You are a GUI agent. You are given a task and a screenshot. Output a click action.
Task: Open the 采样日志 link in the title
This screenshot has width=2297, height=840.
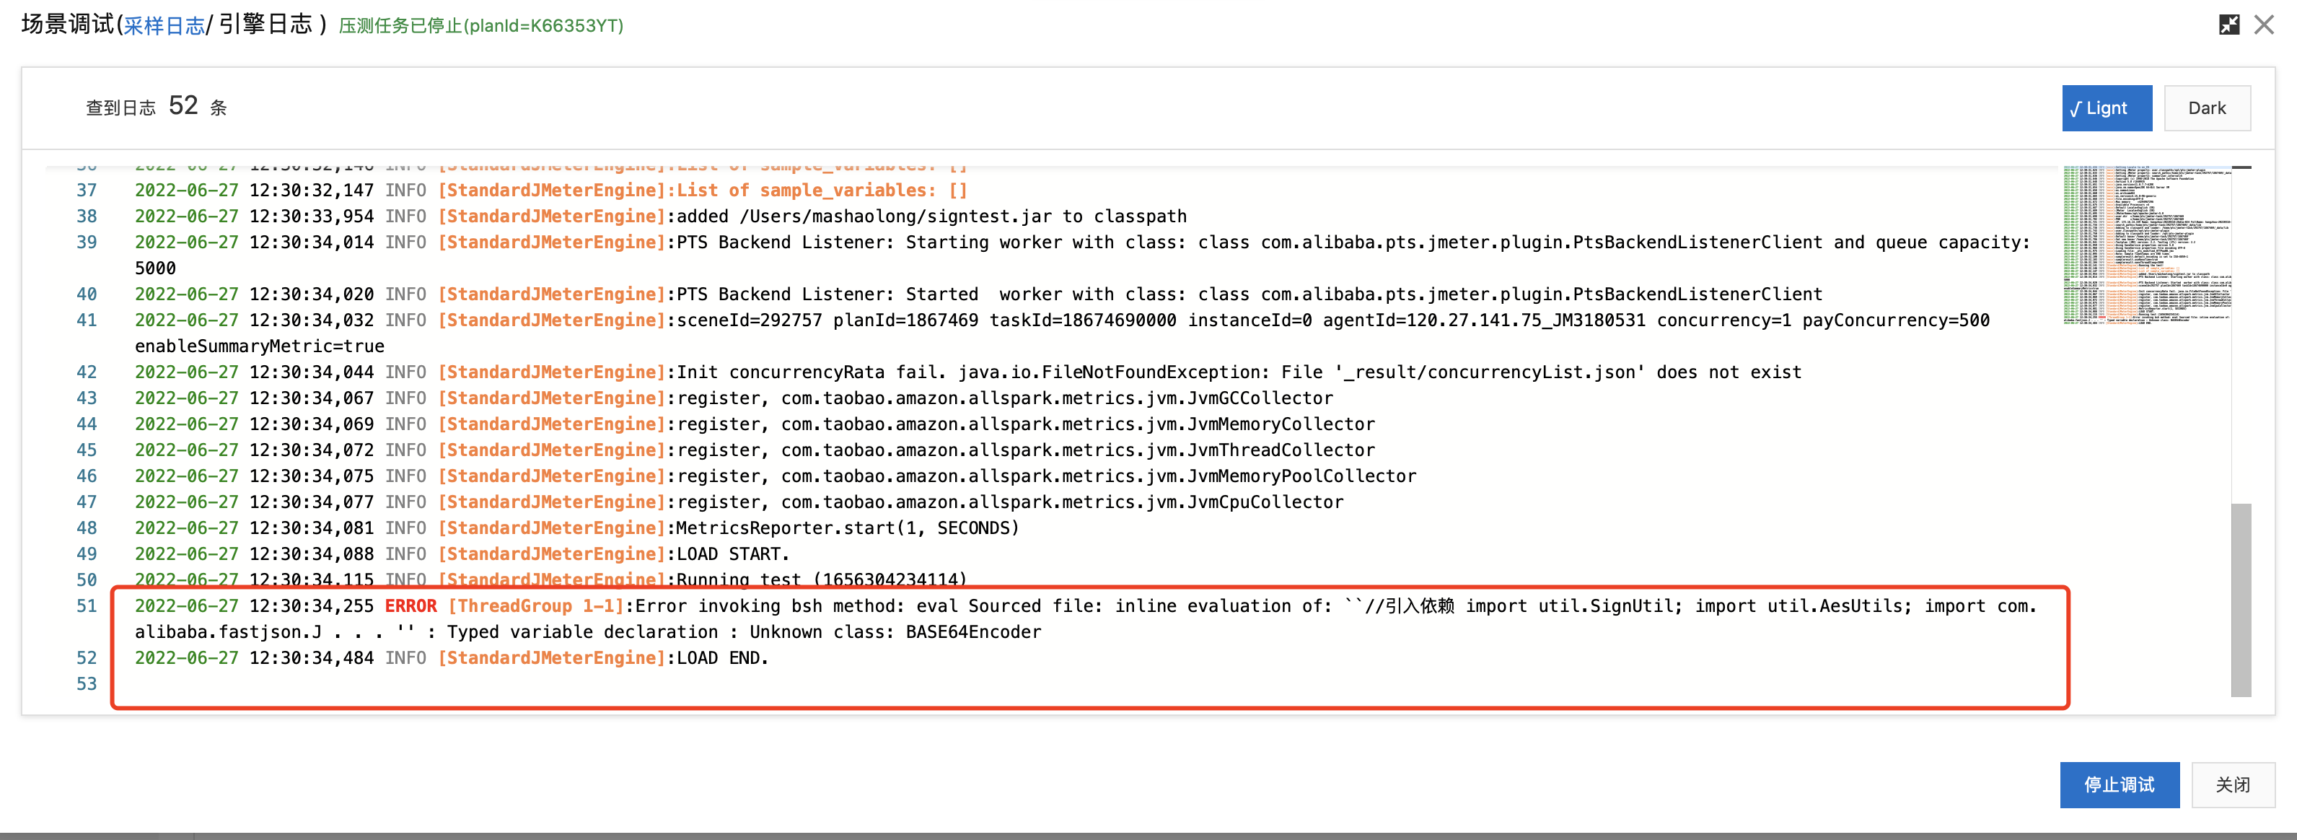coord(164,26)
